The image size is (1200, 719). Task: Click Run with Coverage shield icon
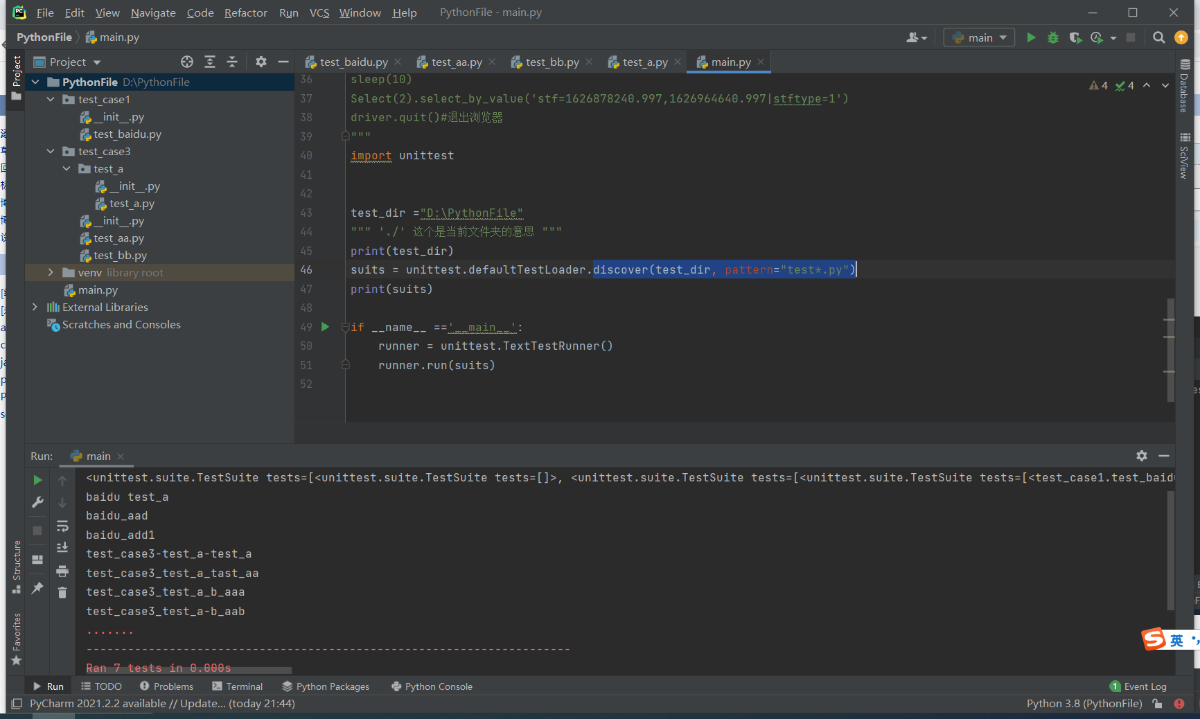point(1075,38)
